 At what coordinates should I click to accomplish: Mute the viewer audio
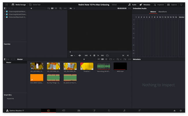pyautogui.click(x=80, y=56)
